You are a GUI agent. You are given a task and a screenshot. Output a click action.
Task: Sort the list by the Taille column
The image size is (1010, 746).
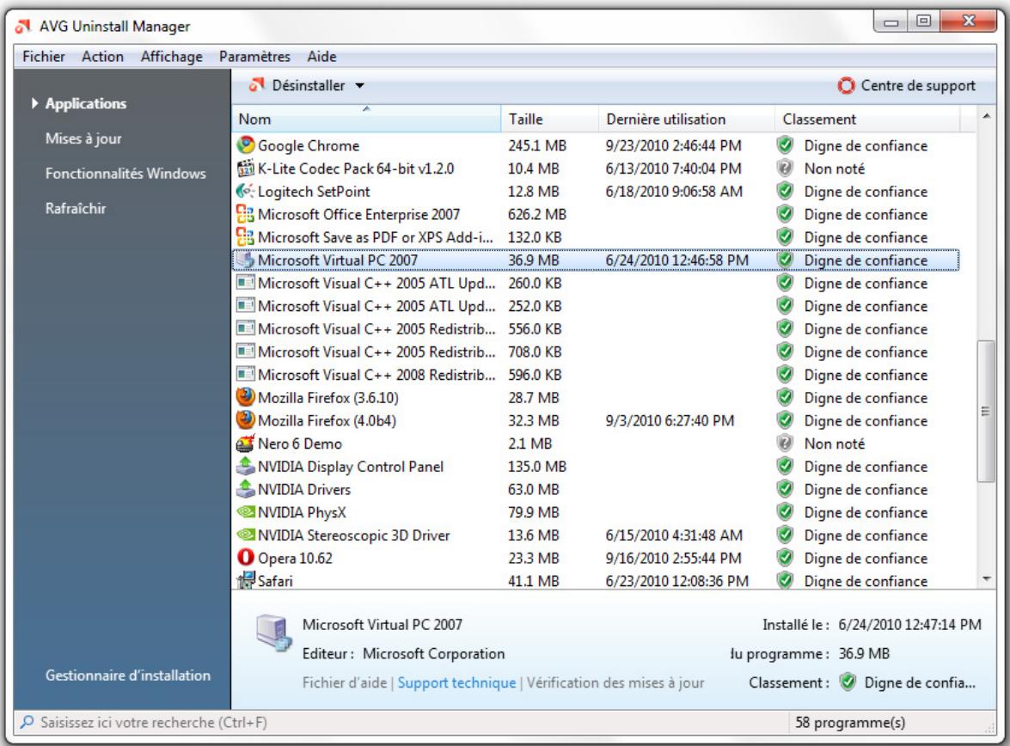549,119
